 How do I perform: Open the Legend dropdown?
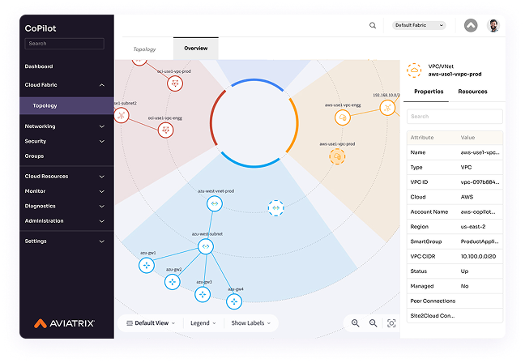(x=203, y=323)
